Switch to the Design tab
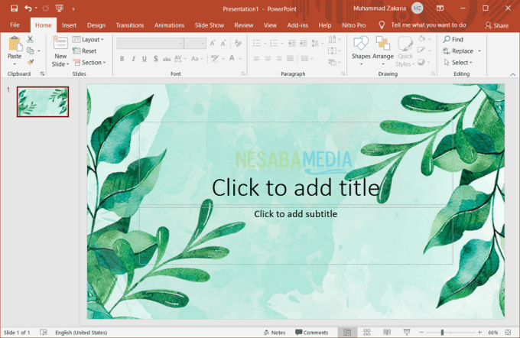Image resolution: width=520 pixels, height=338 pixels. (96, 25)
